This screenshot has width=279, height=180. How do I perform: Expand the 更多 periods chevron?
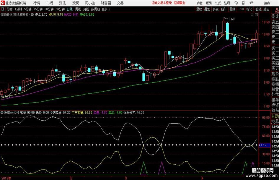(109, 9)
